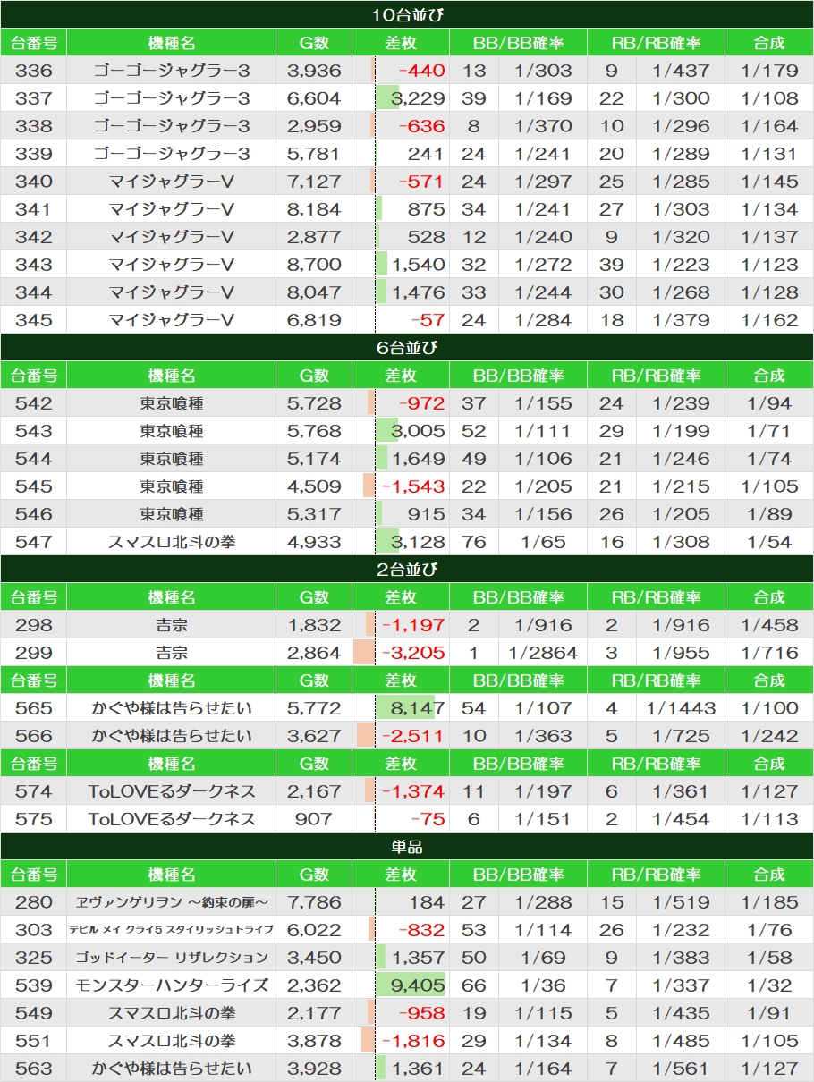Click 吉宗 in row 298
The width and height of the screenshot is (814, 1082).
point(171,625)
